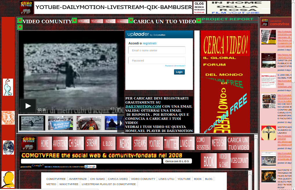The height and width of the screenshot is (190, 295).
Task: Open the AVVERTENZE menu tile
Action: pos(60,143)
